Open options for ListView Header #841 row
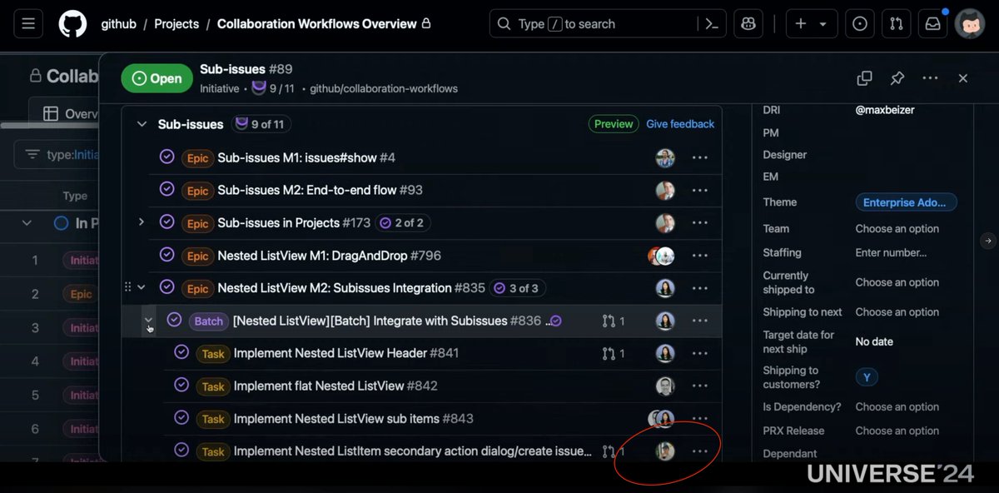The image size is (999, 493). (699, 353)
